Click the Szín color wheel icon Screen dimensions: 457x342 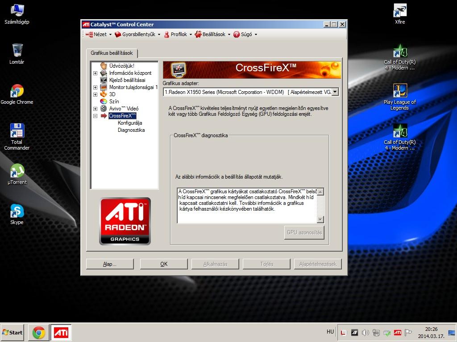[104, 101]
